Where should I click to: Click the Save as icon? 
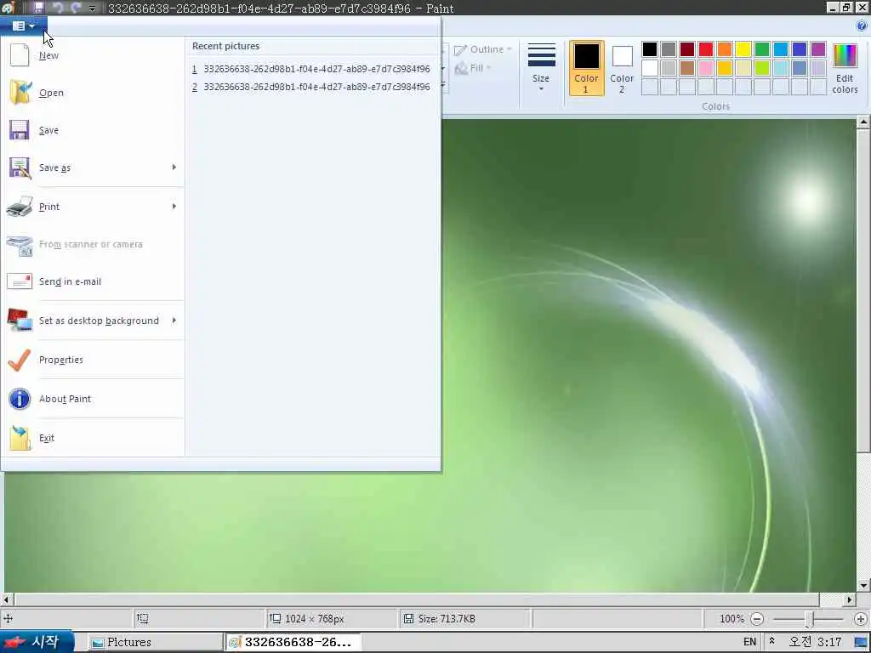pos(20,168)
